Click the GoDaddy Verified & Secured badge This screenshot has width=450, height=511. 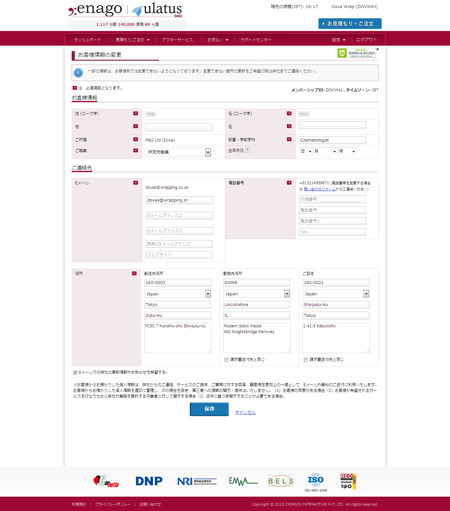[357, 53]
